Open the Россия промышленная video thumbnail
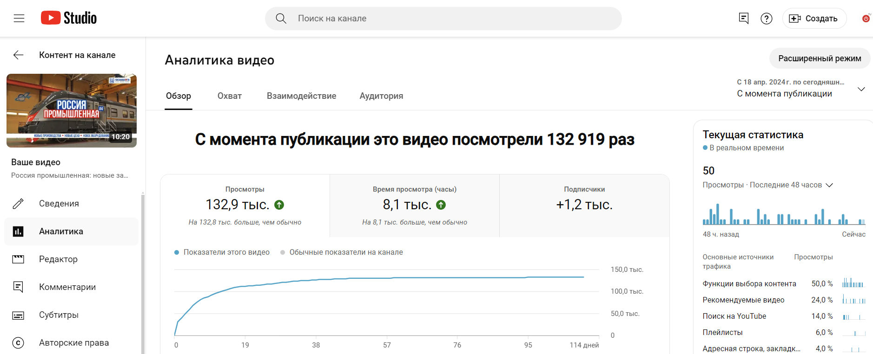Screen dimensions: 873x354 tap(72, 110)
